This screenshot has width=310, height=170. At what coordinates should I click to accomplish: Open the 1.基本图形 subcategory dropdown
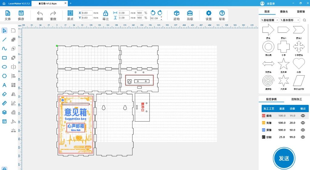[290, 20]
